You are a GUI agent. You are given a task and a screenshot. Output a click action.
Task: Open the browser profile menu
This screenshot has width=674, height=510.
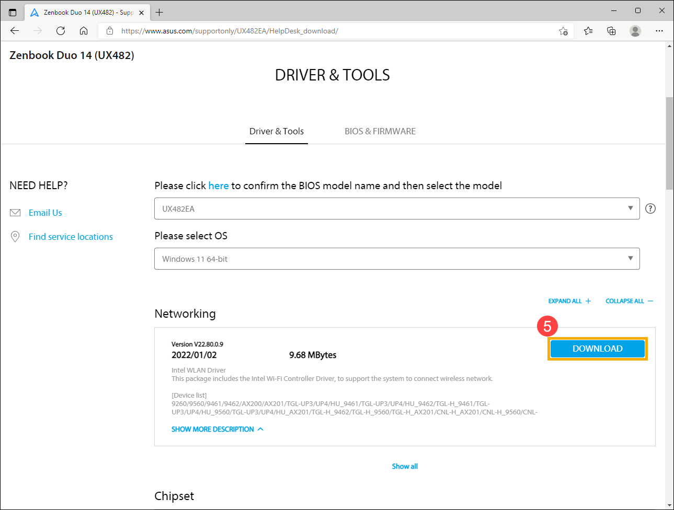coord(635,31)
